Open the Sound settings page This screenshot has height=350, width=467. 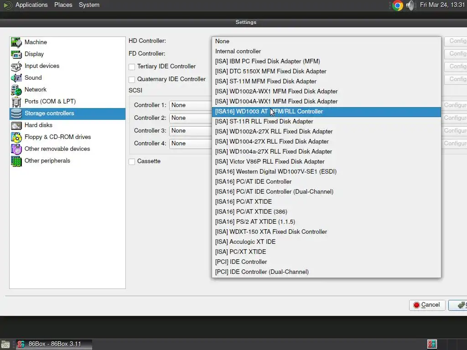[67, 78]
